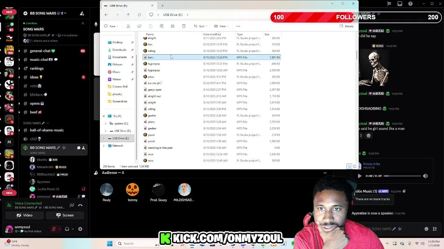Screen dimensions: 444x249
Task: Collapse the This PC tree node
Action: click(x=104, y=116)
